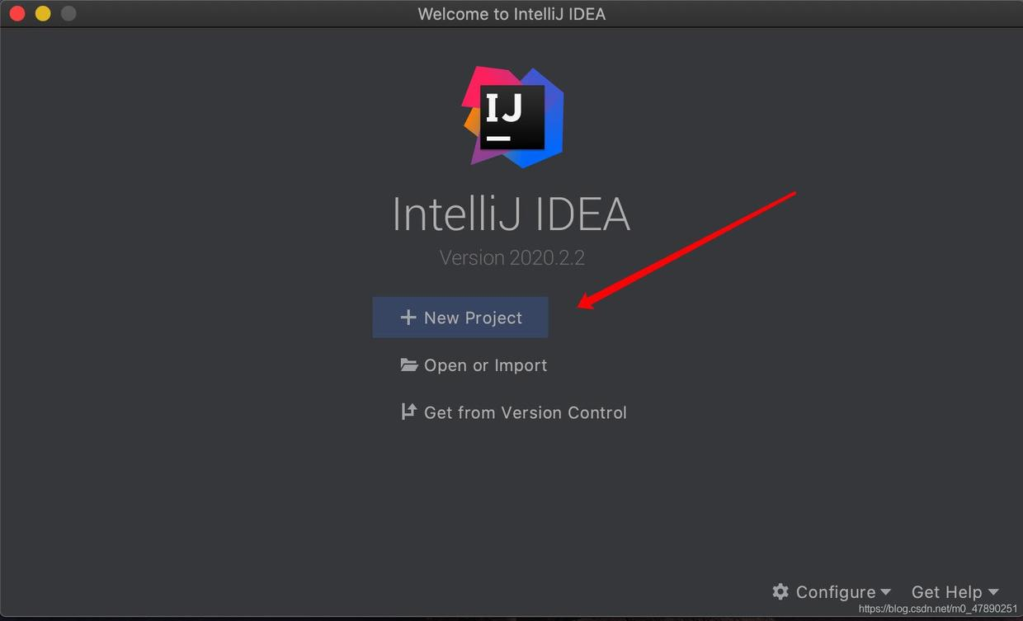The width and height of the screenshot is (1023, 621).
Task: Click the red annotation arrow
Action: [x=686, y=251]
